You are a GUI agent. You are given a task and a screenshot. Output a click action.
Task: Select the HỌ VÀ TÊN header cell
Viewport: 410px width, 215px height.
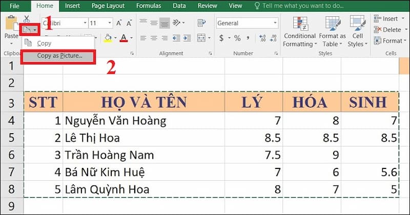point(143,102)
